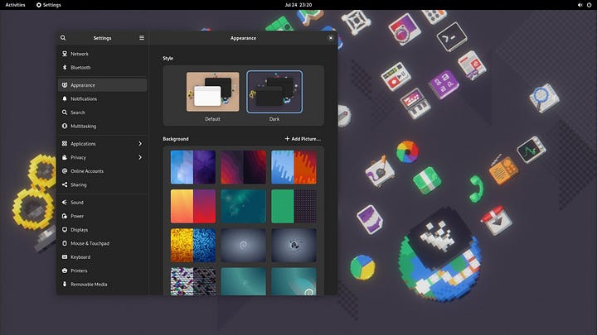Viewport: 597px width, 335px height.
Task: Choose the gold and blue glitter wallpaper
Action: click(x=193, y=246)
